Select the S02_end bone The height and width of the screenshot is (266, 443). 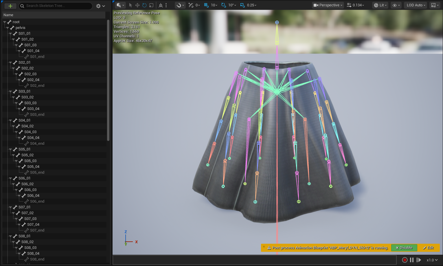(37, 86)
